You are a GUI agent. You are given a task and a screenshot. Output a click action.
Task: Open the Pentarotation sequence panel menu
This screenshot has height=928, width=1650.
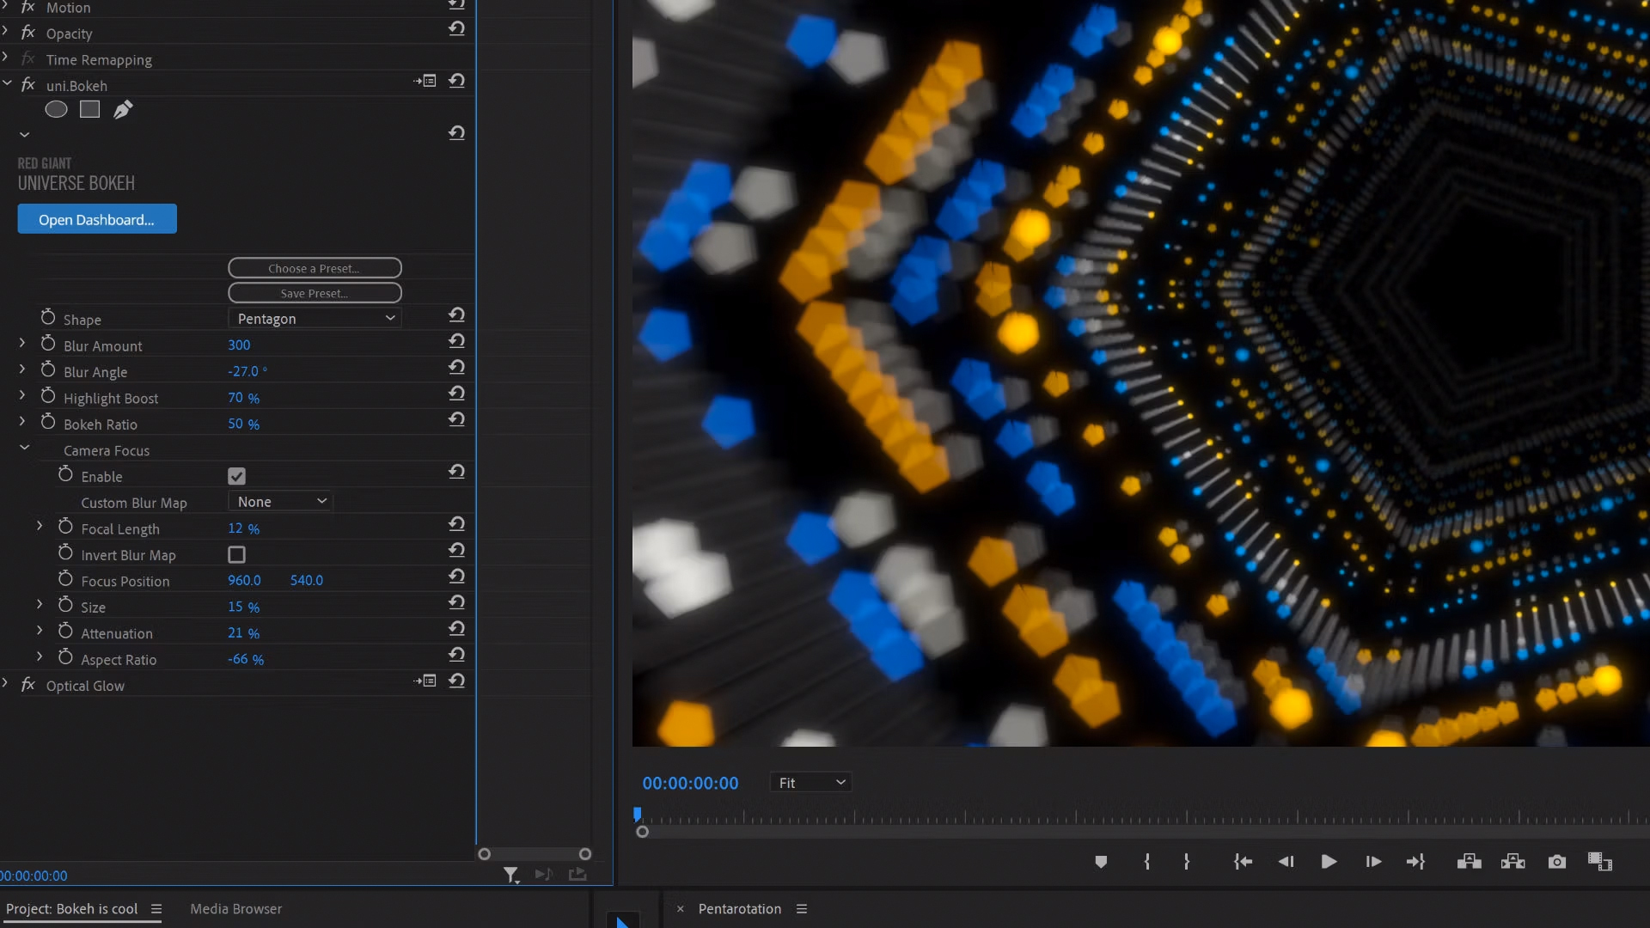802,909
